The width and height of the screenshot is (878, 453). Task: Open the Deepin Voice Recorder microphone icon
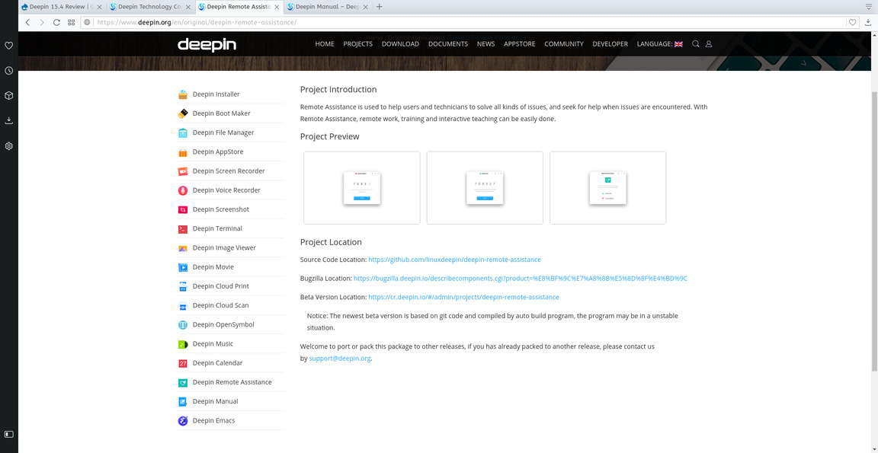183,190
